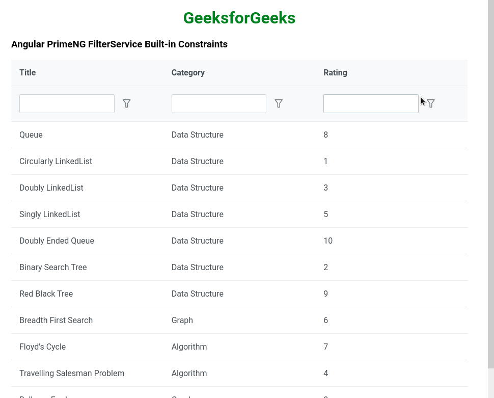This screenshot has width=494, height=398.
Task: Select the Circularly LinkedList row
Action: coord(56,162)
